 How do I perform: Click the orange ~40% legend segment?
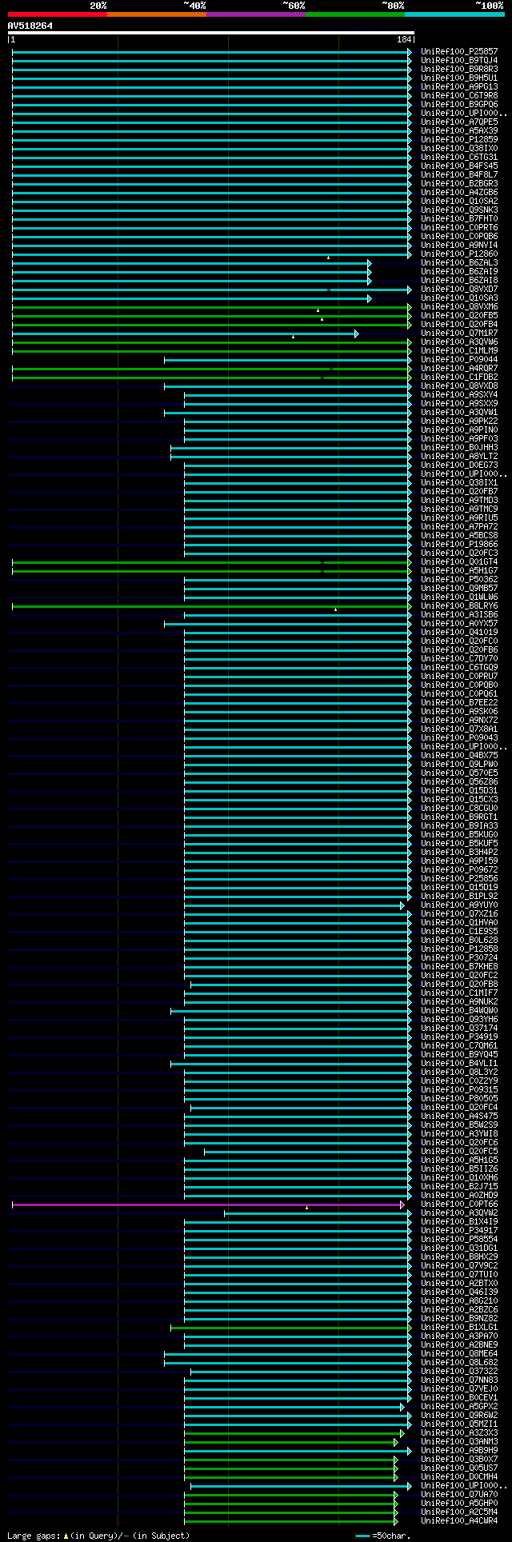point(156,14)
